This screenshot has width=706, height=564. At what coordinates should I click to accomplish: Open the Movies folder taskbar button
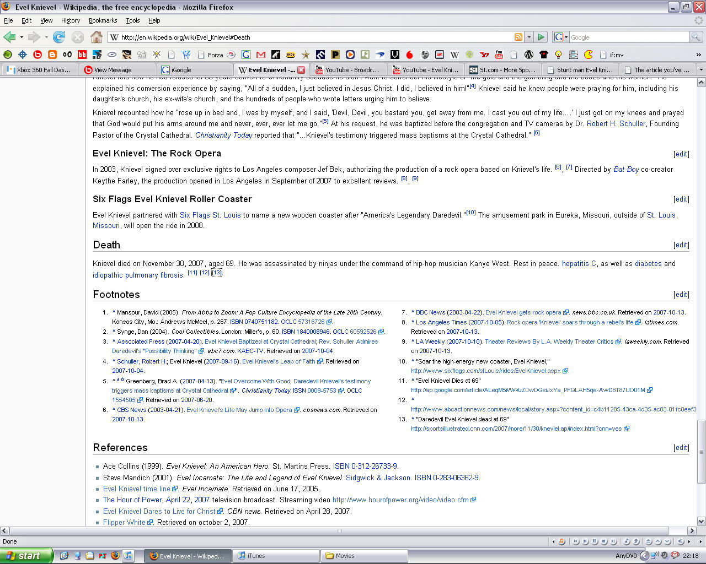365,556
